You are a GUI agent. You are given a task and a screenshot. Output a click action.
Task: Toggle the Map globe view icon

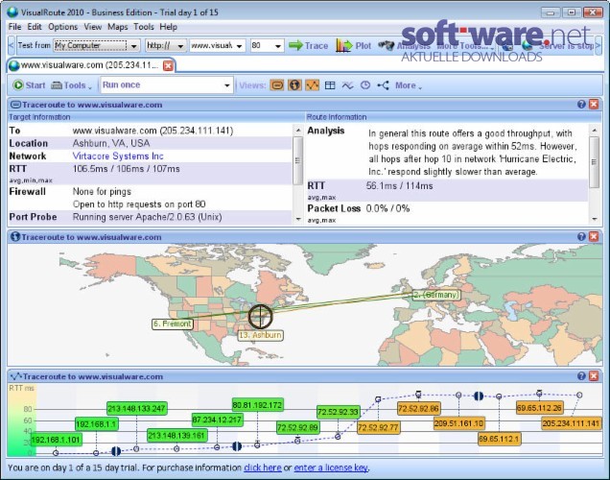point(294,85)
